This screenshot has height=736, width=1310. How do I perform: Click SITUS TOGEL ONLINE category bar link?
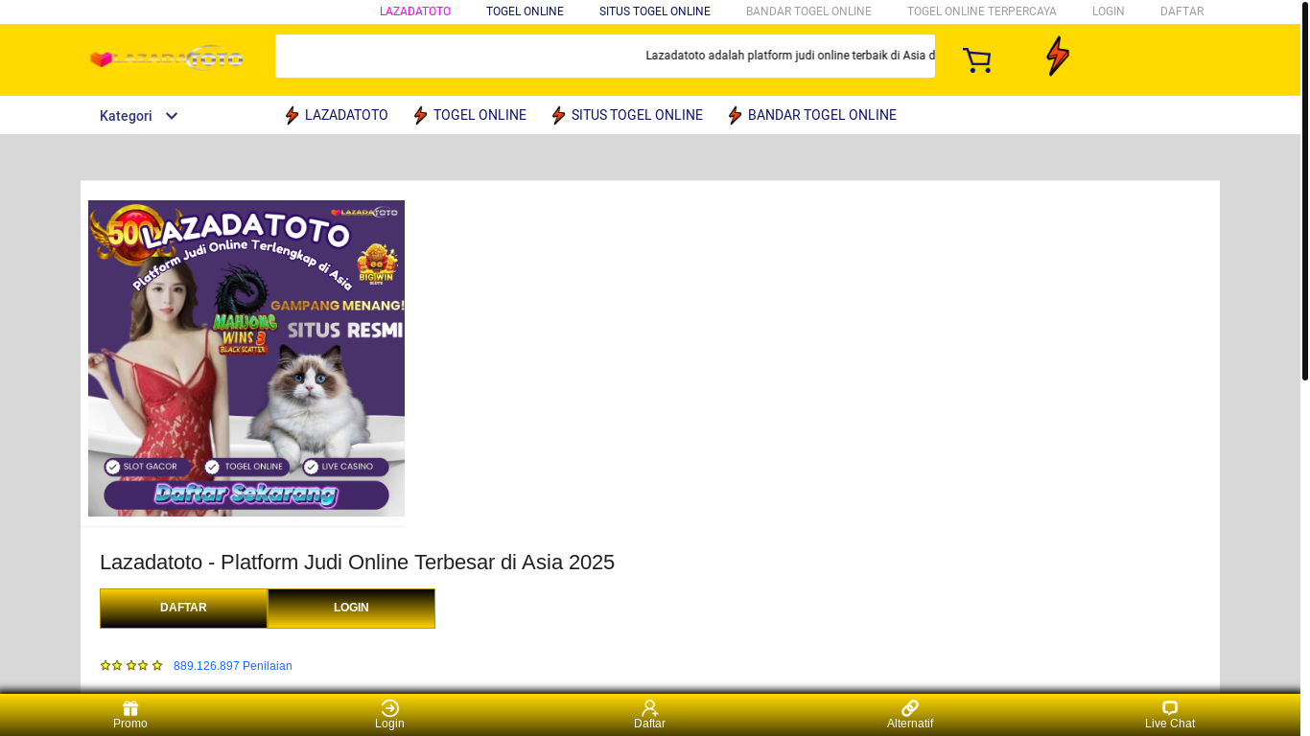click(637, 115)
